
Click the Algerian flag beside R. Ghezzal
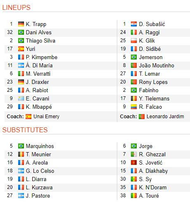pos(134,154)
